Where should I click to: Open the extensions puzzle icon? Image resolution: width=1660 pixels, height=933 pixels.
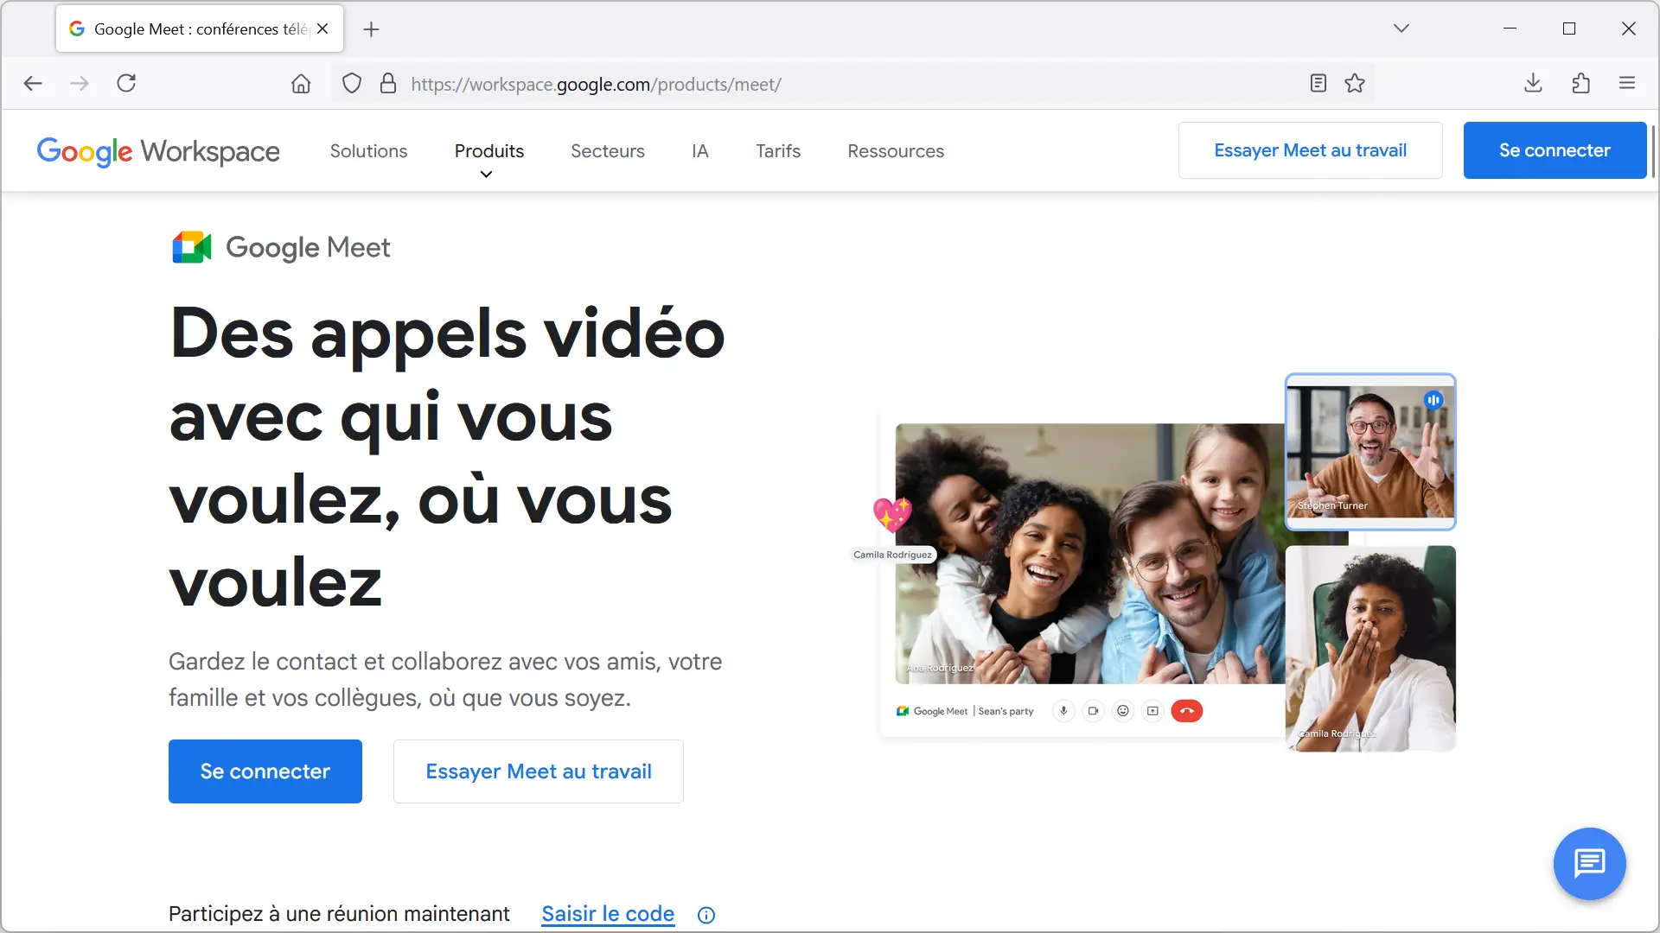tap(1580, 84)
